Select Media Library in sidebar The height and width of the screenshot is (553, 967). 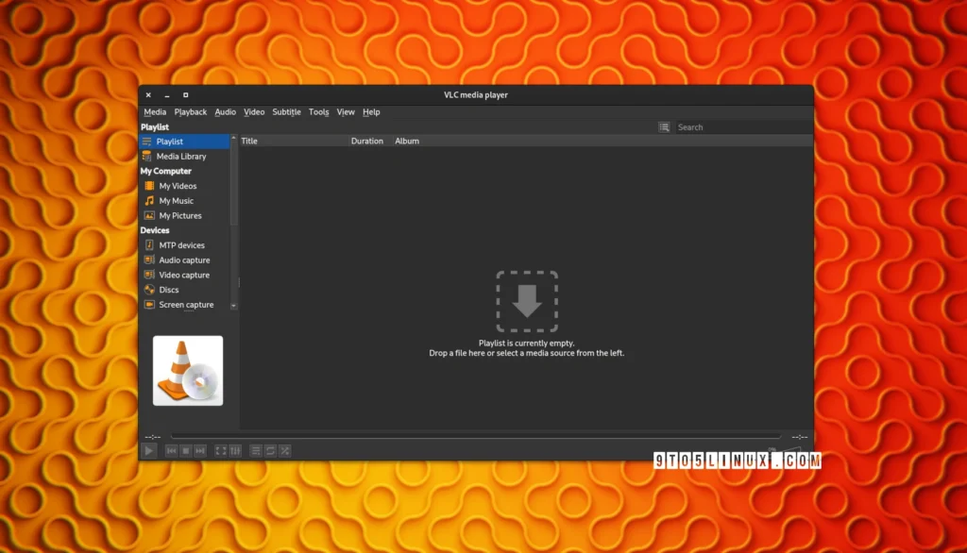[x=184, y=157]
